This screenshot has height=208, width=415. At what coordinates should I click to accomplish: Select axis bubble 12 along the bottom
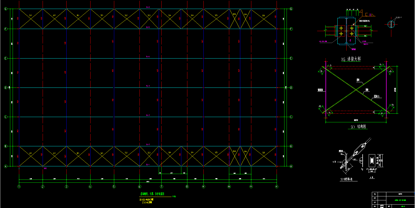point(277,187)
